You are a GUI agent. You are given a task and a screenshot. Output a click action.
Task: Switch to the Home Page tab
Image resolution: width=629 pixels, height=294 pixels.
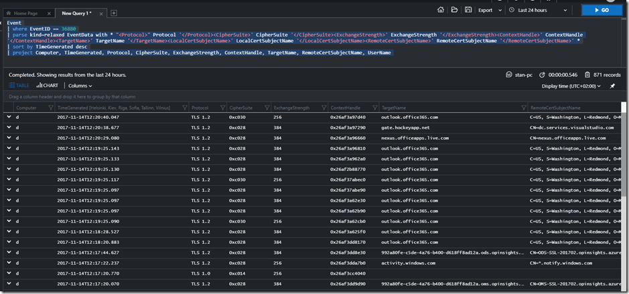pyautogui.click(x=27, y=13)
